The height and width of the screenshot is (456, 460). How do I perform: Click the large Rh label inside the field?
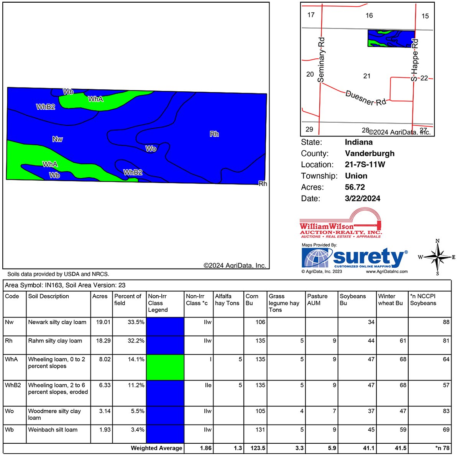tap(214, 134)
